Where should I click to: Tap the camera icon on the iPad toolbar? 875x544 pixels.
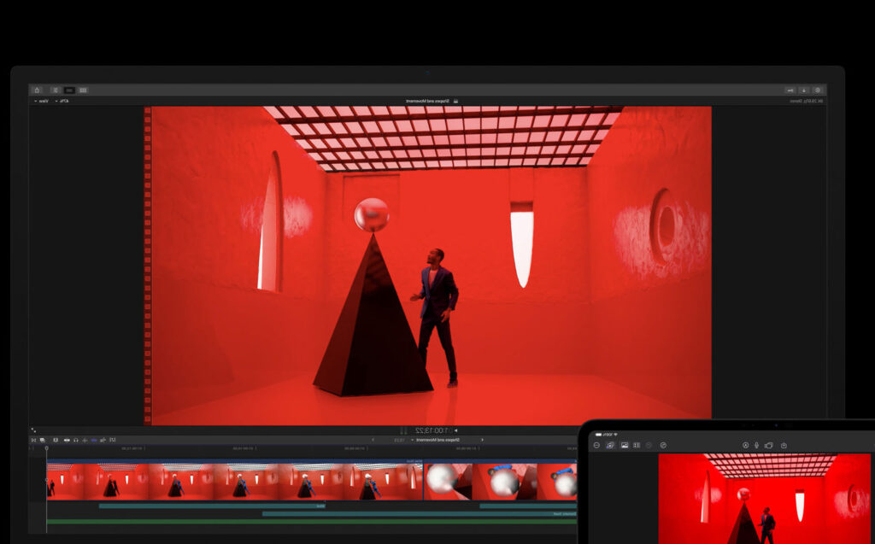tap(768, 444)
